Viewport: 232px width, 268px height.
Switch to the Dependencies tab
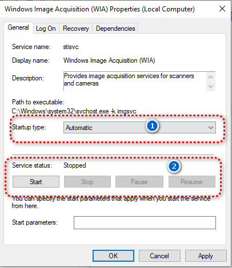click(x=115, y=29)
